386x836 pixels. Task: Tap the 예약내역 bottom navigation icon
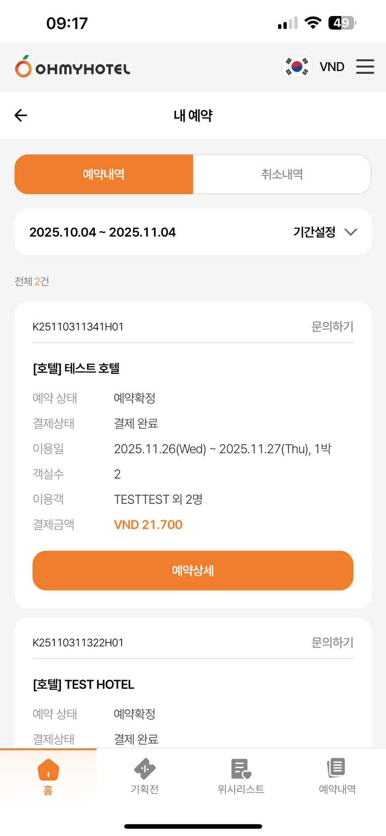[337, 769]
